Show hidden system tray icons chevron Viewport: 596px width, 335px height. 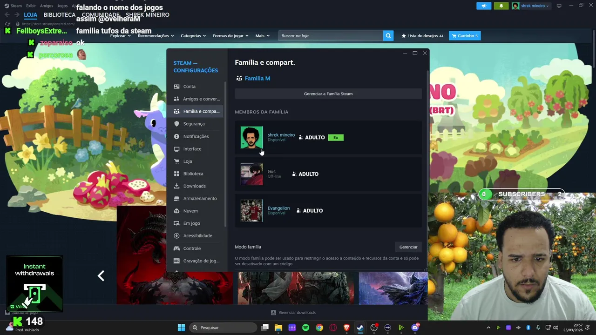point(488,328)
